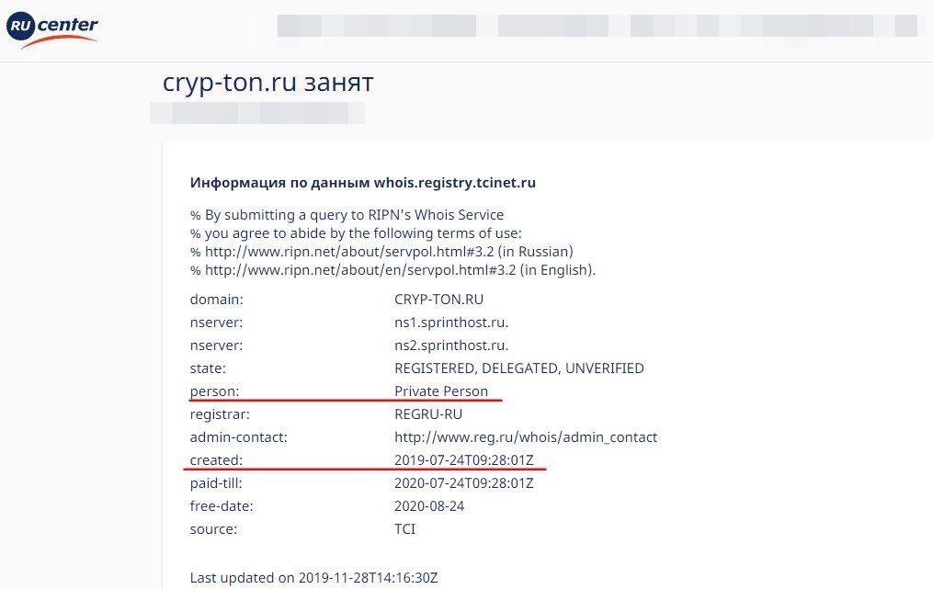This screenshot has width=933, height=589.
Task: Select the ns1.sprinthost.ru nameserver entry
Action: coord(451,323)
